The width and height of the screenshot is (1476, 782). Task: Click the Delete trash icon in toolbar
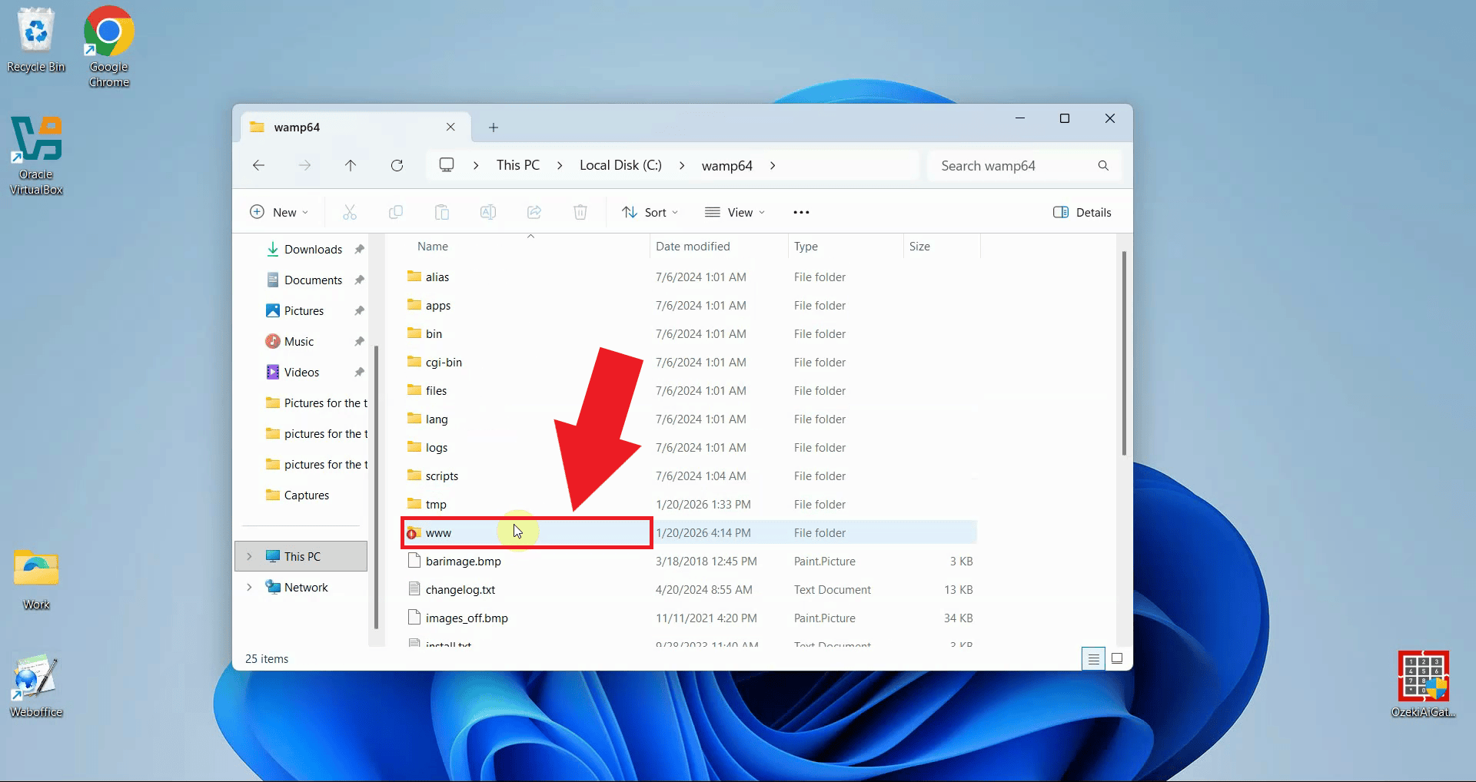pyautogui.click(x=580, y=212)
